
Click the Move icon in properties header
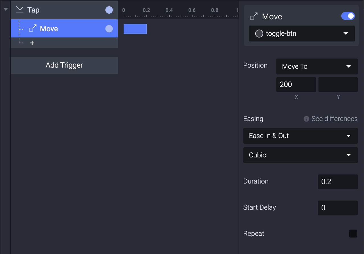(x=254, y=16)
